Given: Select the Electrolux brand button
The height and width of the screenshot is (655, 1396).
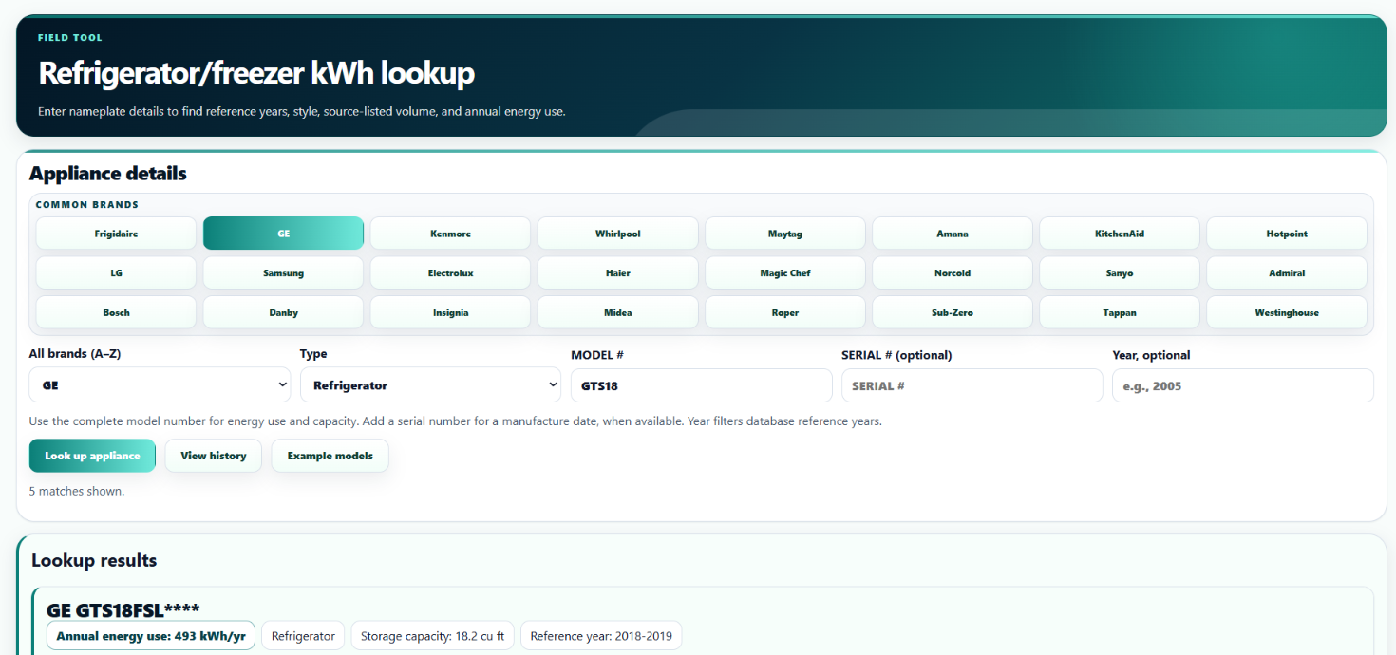Looking at the screenshot, I should coord(450,273).
